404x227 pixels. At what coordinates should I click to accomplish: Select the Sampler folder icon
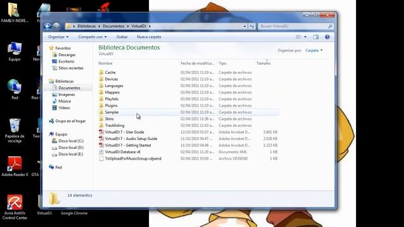tap(101, 112)
